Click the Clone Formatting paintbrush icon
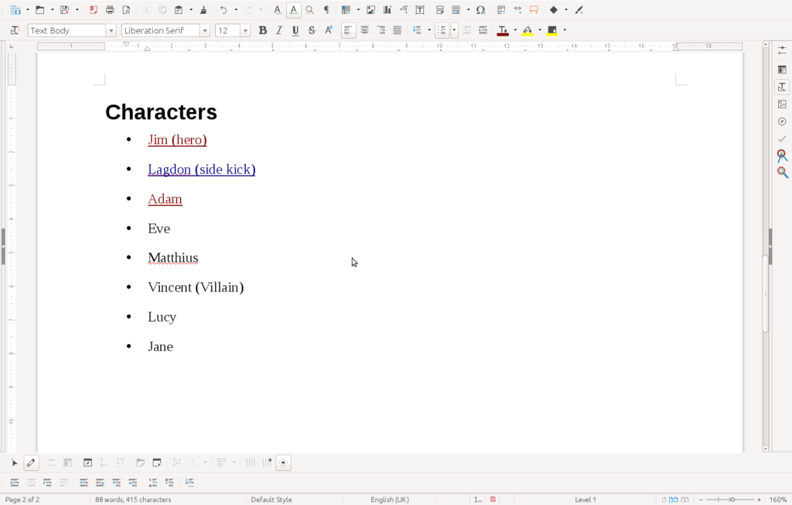This screenshot has height=505, width=792. click(x=203, y=10)
